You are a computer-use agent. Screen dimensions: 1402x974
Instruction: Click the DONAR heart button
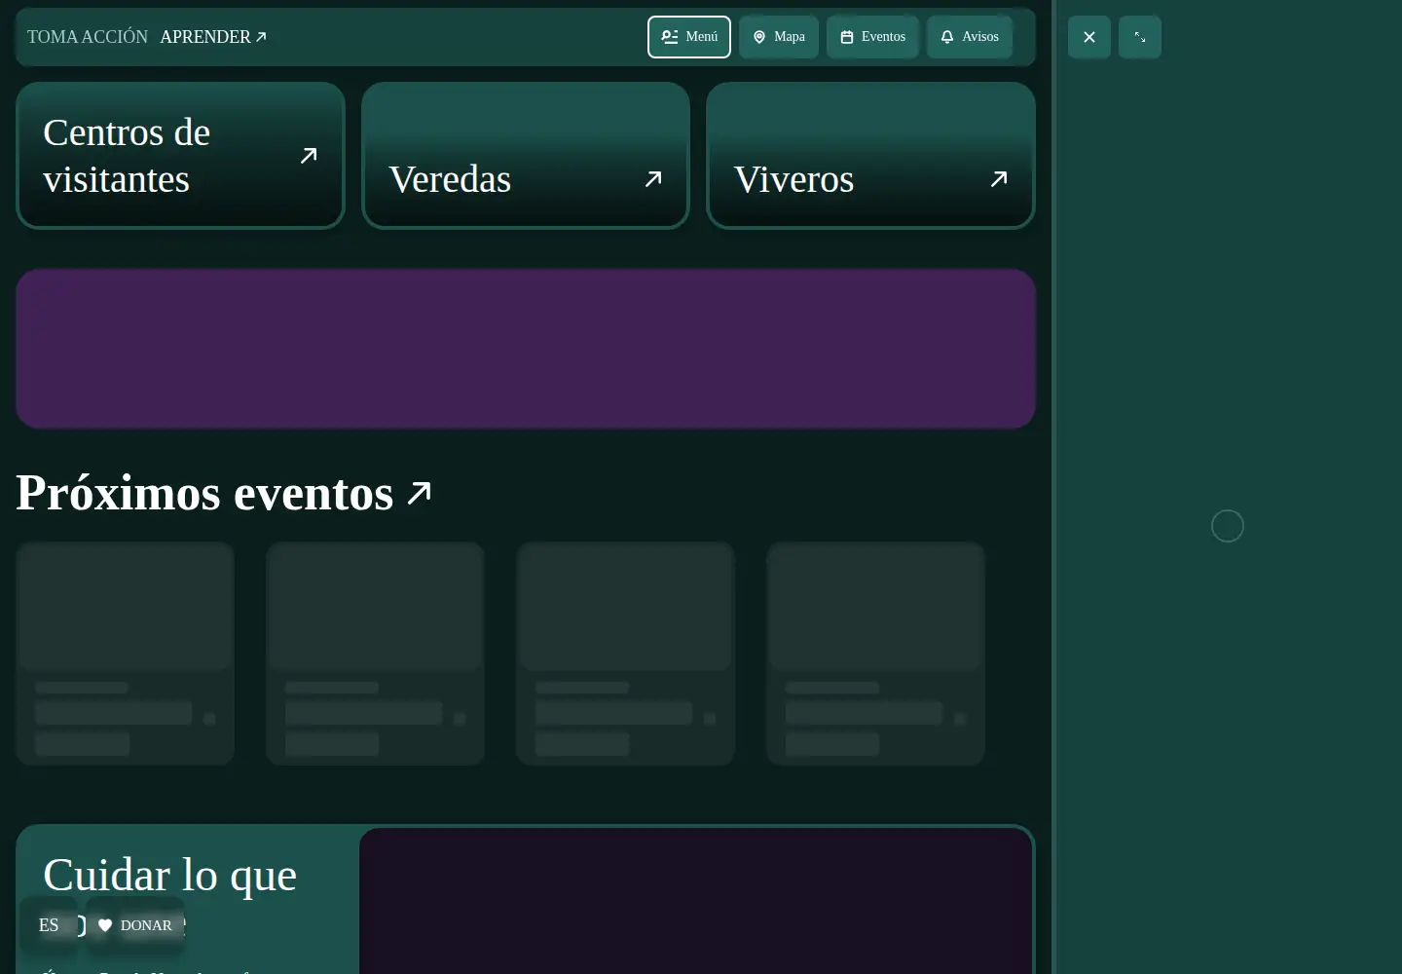coord(135,925)
